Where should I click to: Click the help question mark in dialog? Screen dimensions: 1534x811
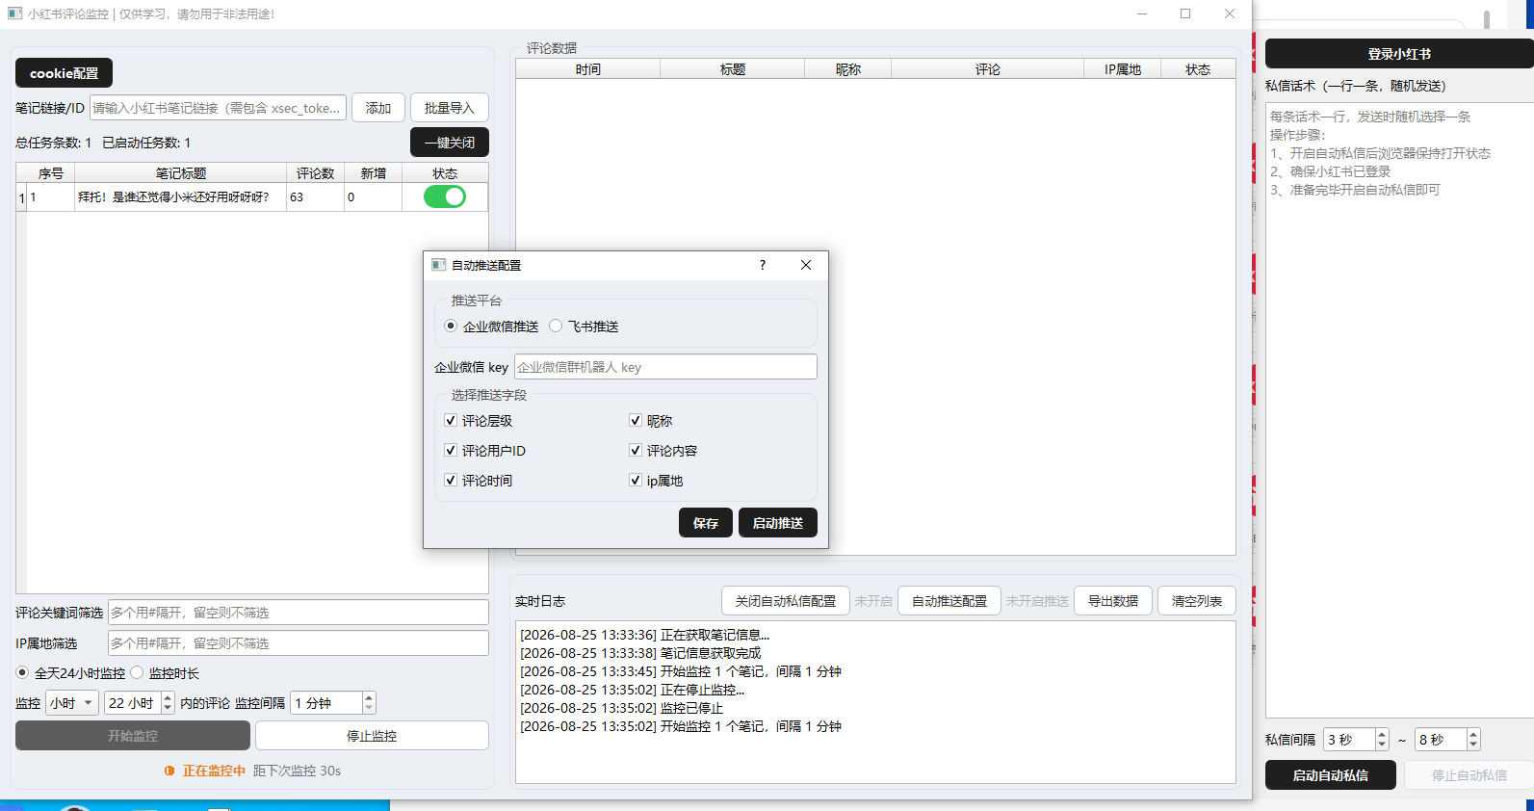pos(763,265)
